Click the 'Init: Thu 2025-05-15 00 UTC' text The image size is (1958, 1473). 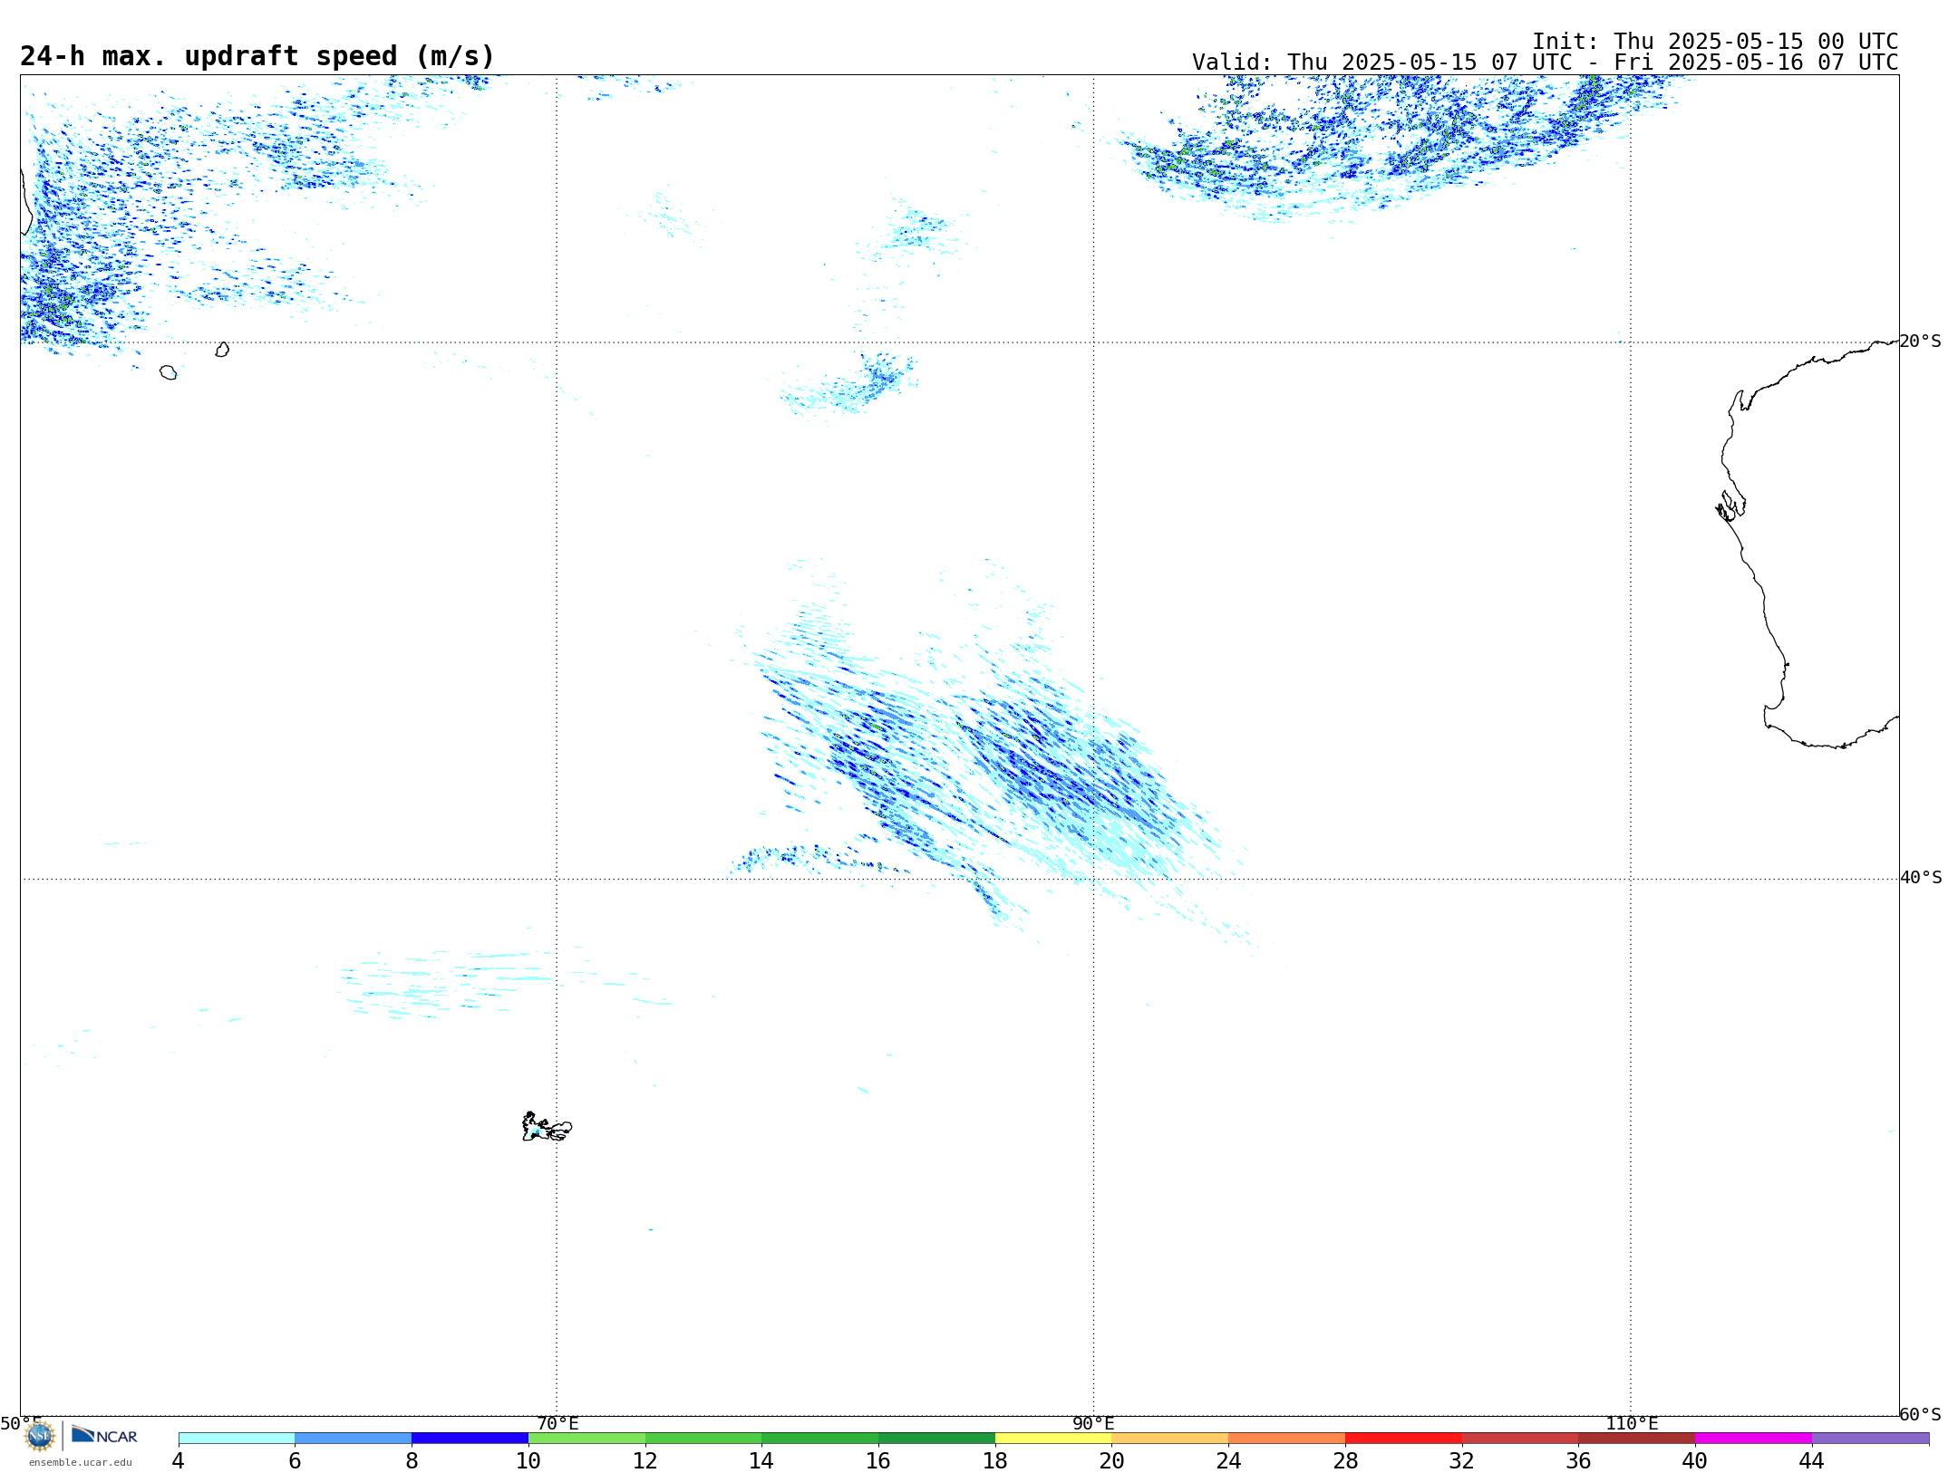coord(1715,42)
